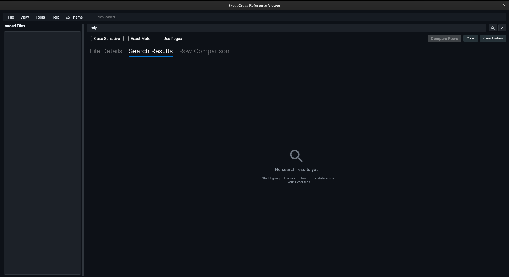Click the magnifier search button
This screenshot has height=277, width=509.
point(493,28)
